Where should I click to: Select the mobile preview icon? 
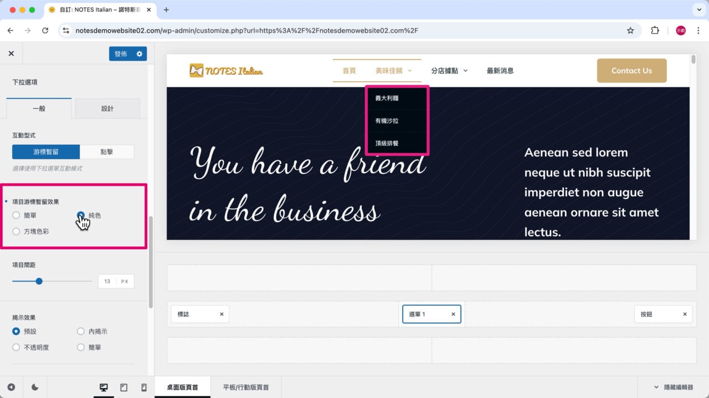click(x=143, y=387)
